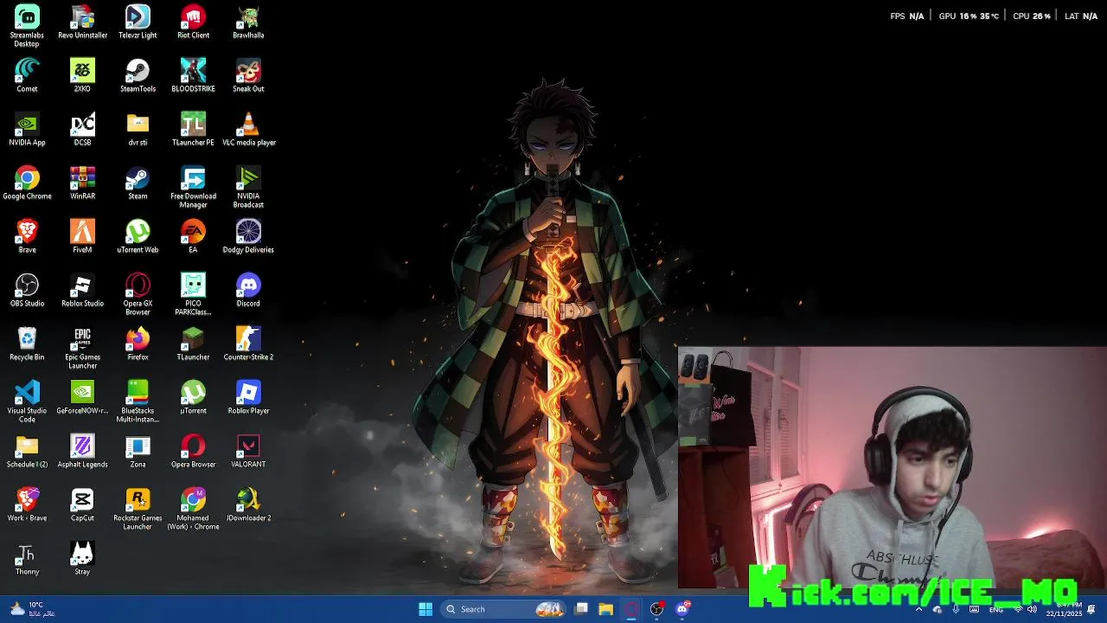Launch CapCut desktop shortcut

82,505
